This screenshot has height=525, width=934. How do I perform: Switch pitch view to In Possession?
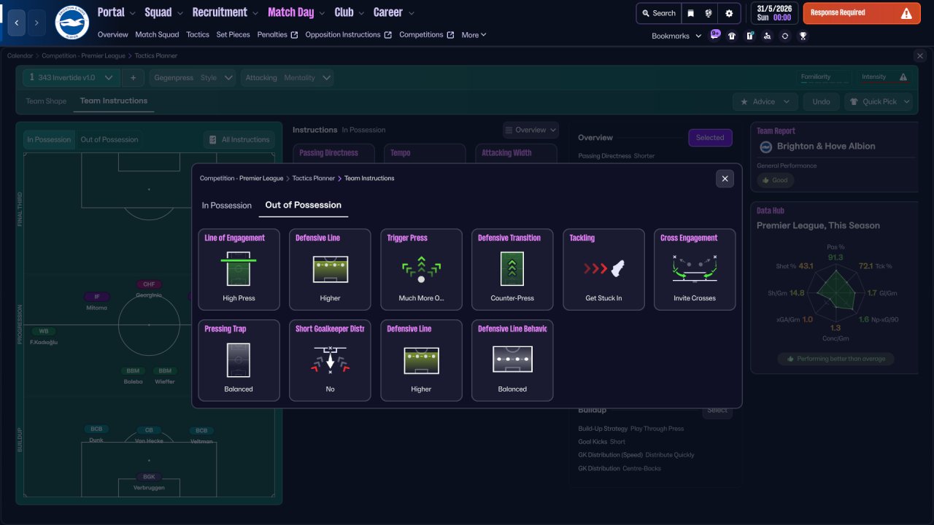[x=49, y=139]
